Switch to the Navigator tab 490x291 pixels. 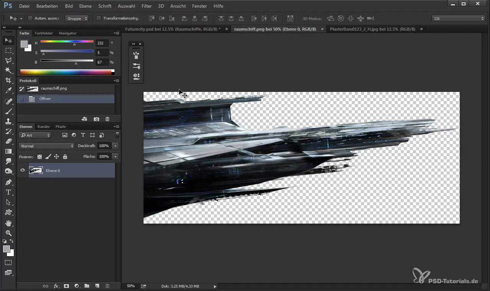pyautogui.click(x=68, y=33)
